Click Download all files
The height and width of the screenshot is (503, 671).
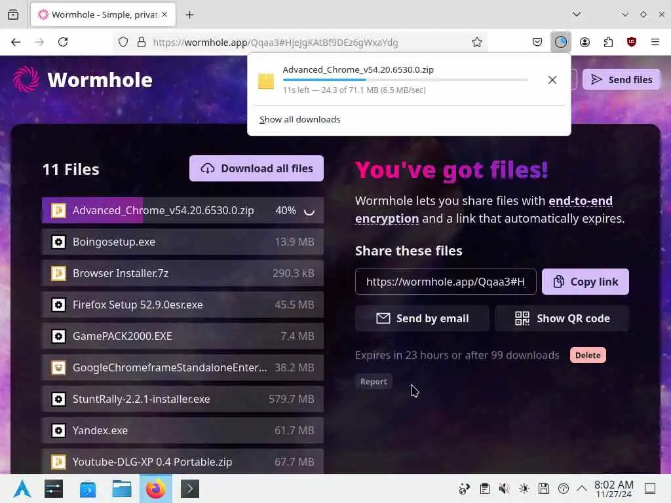[x=256, y=168]
